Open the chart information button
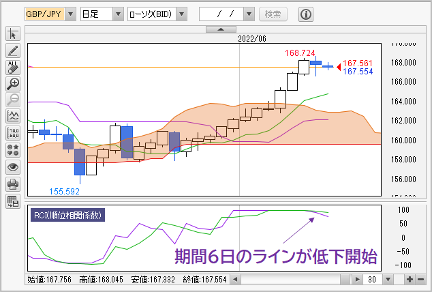 click(x=306, y=14)
